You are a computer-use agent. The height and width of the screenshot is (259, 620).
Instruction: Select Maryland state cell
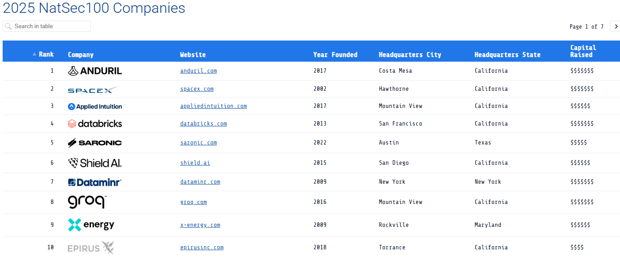coord(488,225)
